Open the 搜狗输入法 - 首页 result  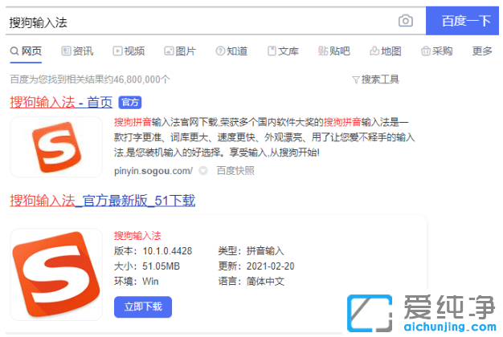pyautogui.click(x=61, y=102)
